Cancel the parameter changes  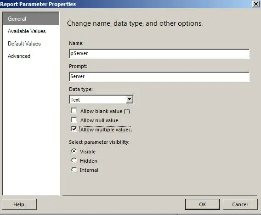(x=240, y=204)
